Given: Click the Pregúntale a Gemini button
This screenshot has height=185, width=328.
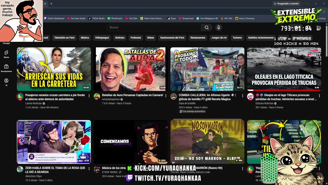Looking at the screenshot, I should click(286, 4).
